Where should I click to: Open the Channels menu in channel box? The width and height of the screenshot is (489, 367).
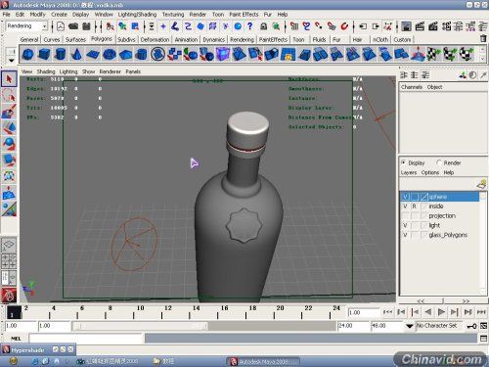tap(412, 87)
